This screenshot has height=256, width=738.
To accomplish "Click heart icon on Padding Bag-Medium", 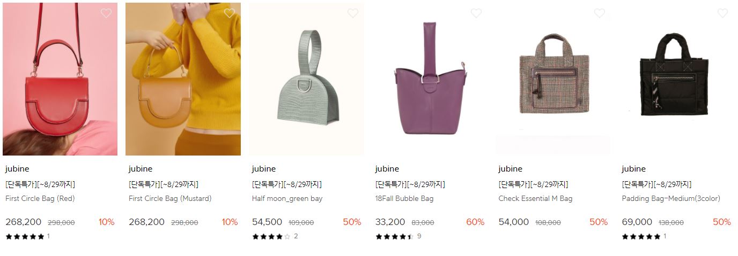I will pos(723,13).
